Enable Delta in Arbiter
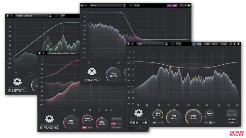This screenshot has width=246, height=138. point(235,115)
